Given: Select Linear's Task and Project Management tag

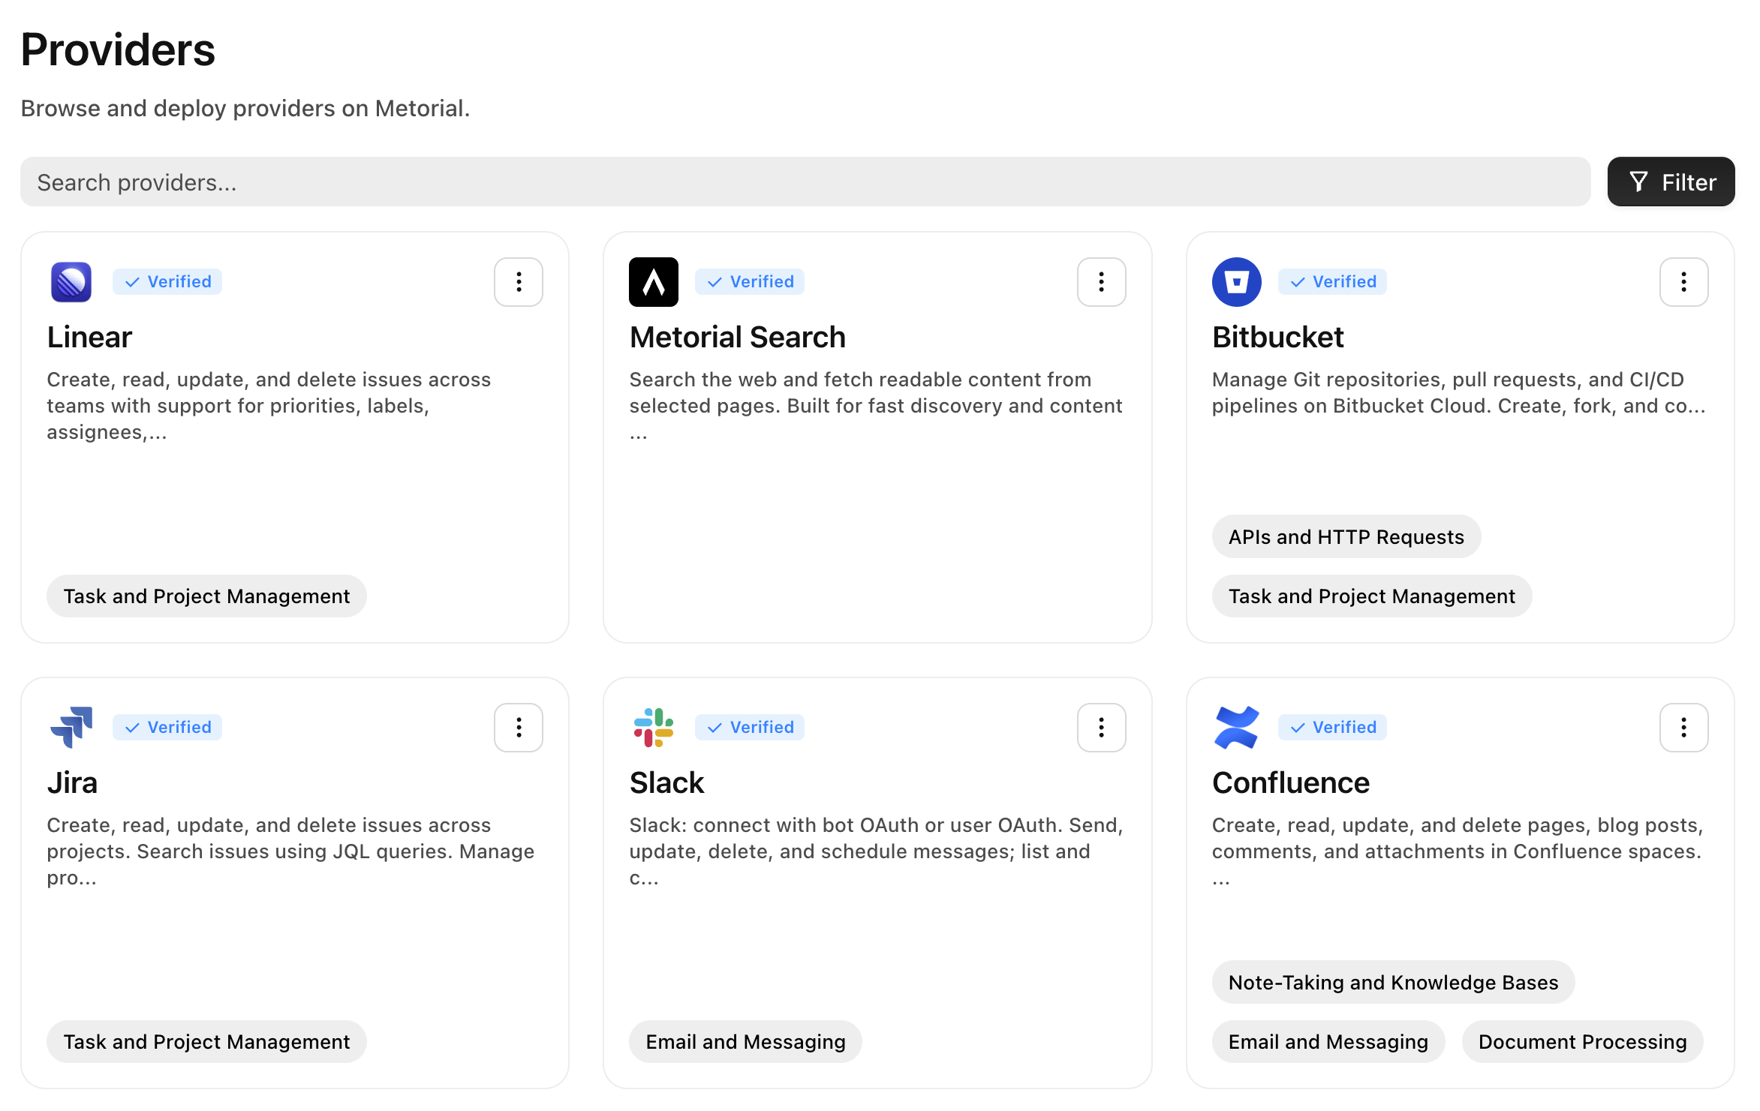Looking at the screenshot, I should pos(206,596).
